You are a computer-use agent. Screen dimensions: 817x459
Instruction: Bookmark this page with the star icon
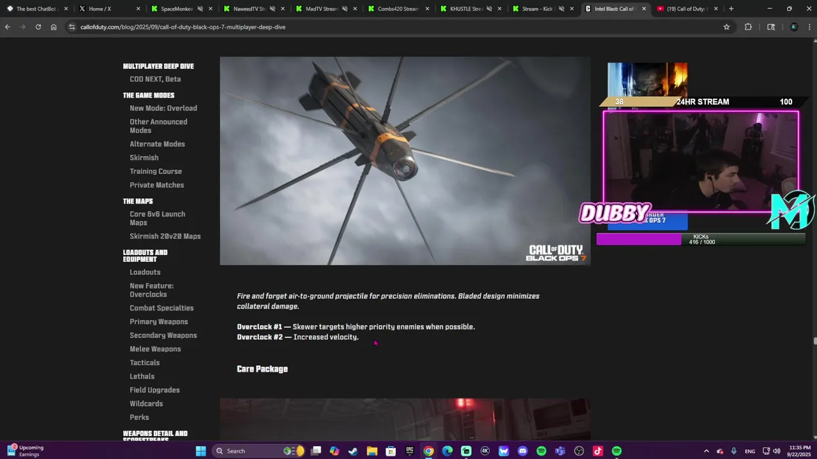click(726, 27)
